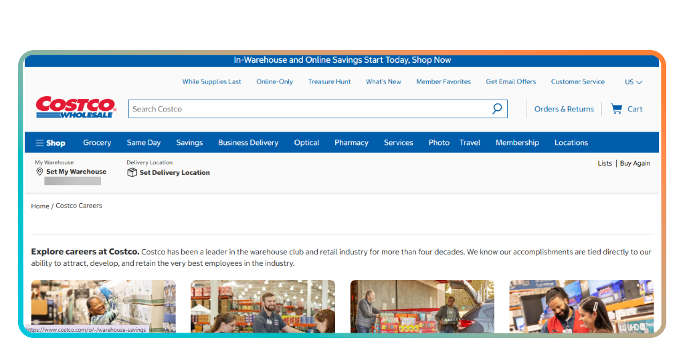685x358 pixels.
Task: Click the search magnifier icon
Action: pyautogui.click(x=497, y=109)
